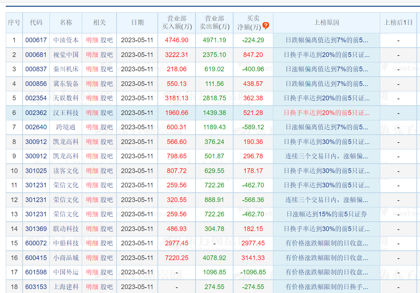420x293 pixels.
Task: Open 中油资本 stock name link
Action: [x=66, y=40]
